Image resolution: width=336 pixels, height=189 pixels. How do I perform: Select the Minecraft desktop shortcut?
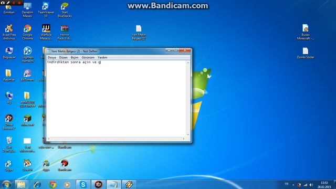tap(27, 120)
